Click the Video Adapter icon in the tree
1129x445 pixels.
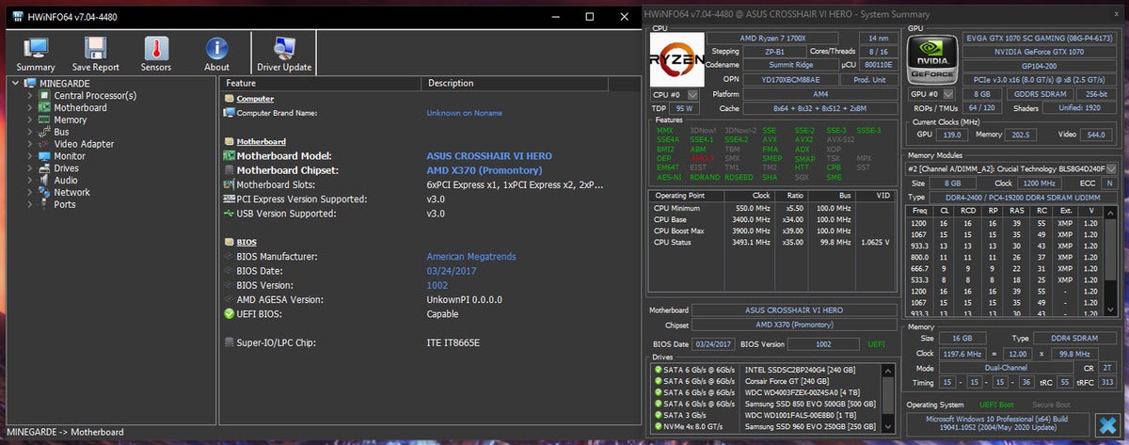(x=44, y=144)
